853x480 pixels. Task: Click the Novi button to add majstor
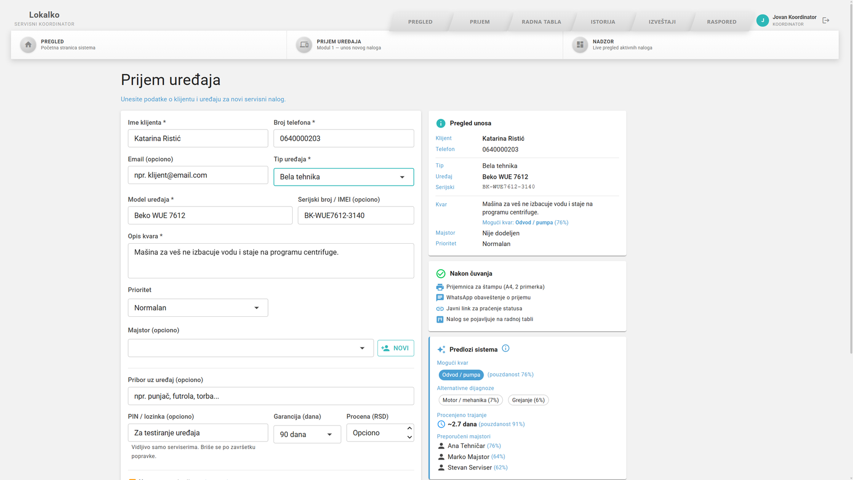coord(396,348)
